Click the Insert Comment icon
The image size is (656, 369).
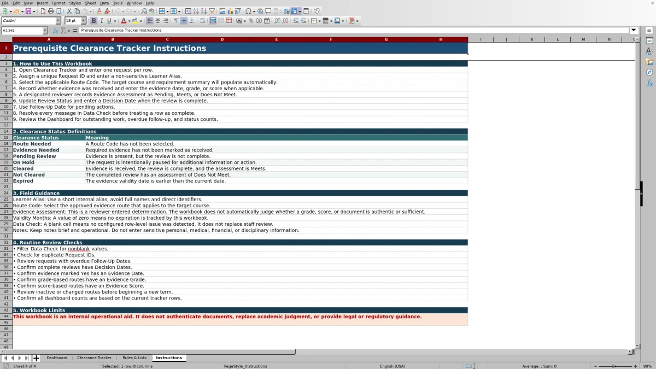pos(268,11)
